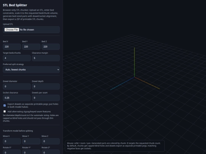Click the green vertical axis line in viewport
The image size is (206, 154).
[134, 62]
